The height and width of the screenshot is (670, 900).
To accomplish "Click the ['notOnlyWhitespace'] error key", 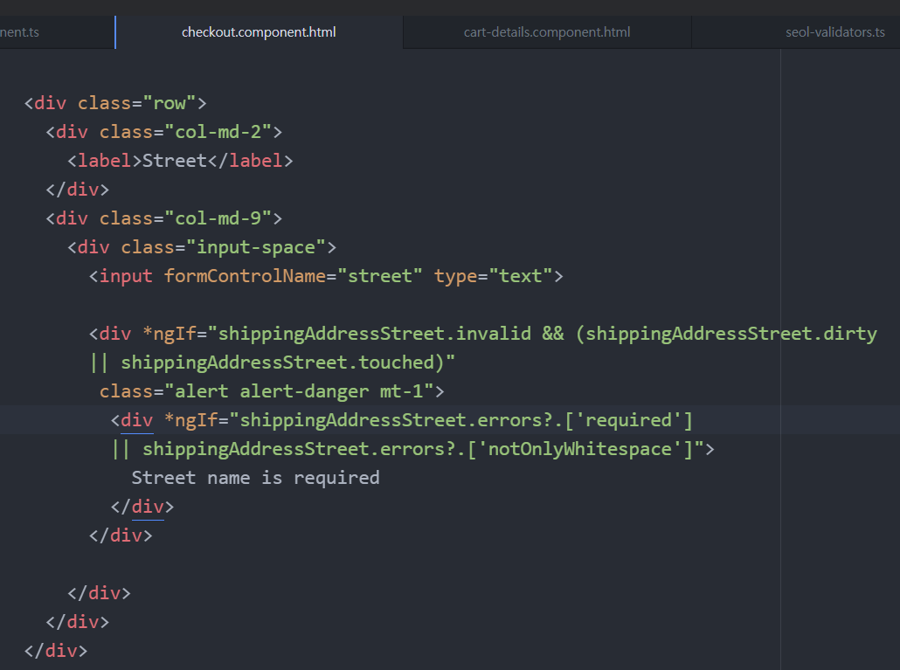I will click(581, 449).
